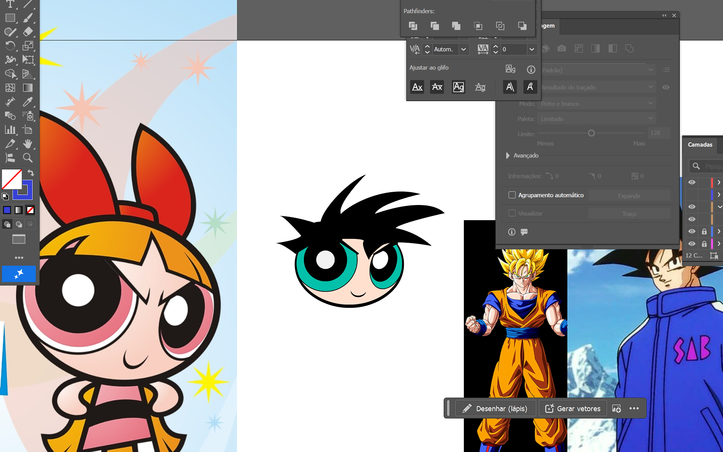Click the Ajustar ao glifo info icon

coord(531,70)
